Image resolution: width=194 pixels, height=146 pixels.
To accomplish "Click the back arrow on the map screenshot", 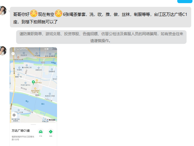I will [13, 54].
